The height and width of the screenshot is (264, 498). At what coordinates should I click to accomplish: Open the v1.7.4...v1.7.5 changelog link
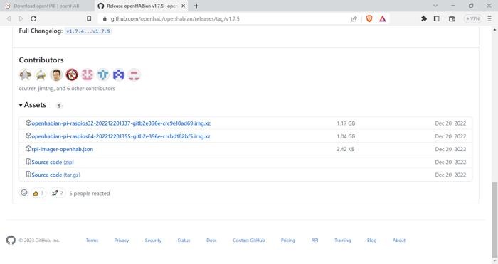click(88, 31)
